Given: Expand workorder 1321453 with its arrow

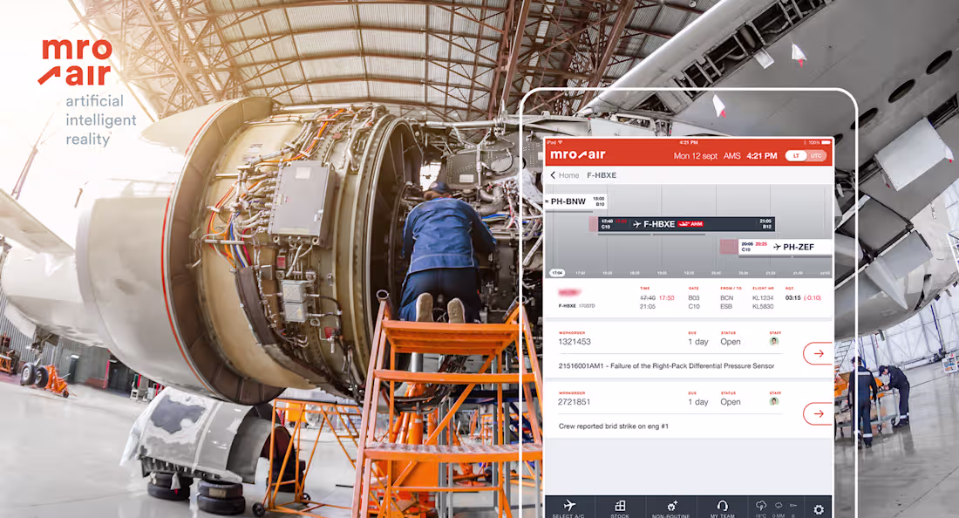Looking at the screenshot, I should coord(818,353).
